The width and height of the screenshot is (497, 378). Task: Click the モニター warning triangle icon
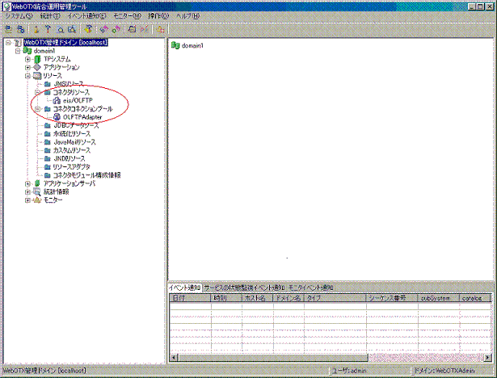pyautogui.click(x=37, y=200)
